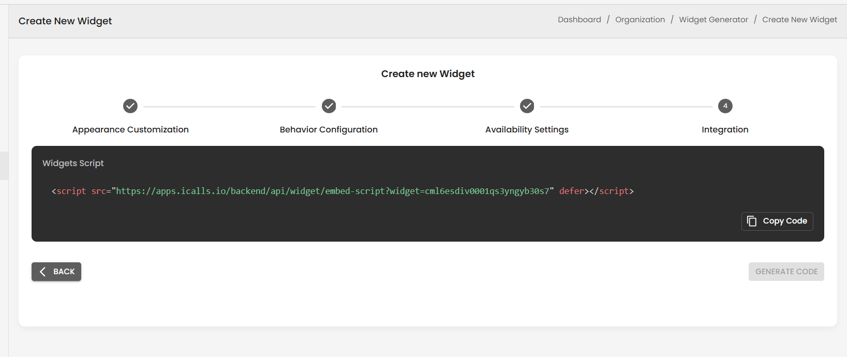
Task: Click the clipboard icon beside Copy Code
Action: coord(752,221)
